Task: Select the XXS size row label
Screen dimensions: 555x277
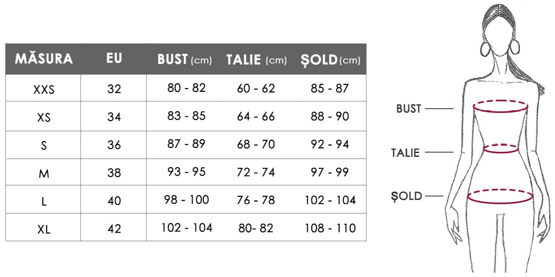Action: [x=44, y=90]
